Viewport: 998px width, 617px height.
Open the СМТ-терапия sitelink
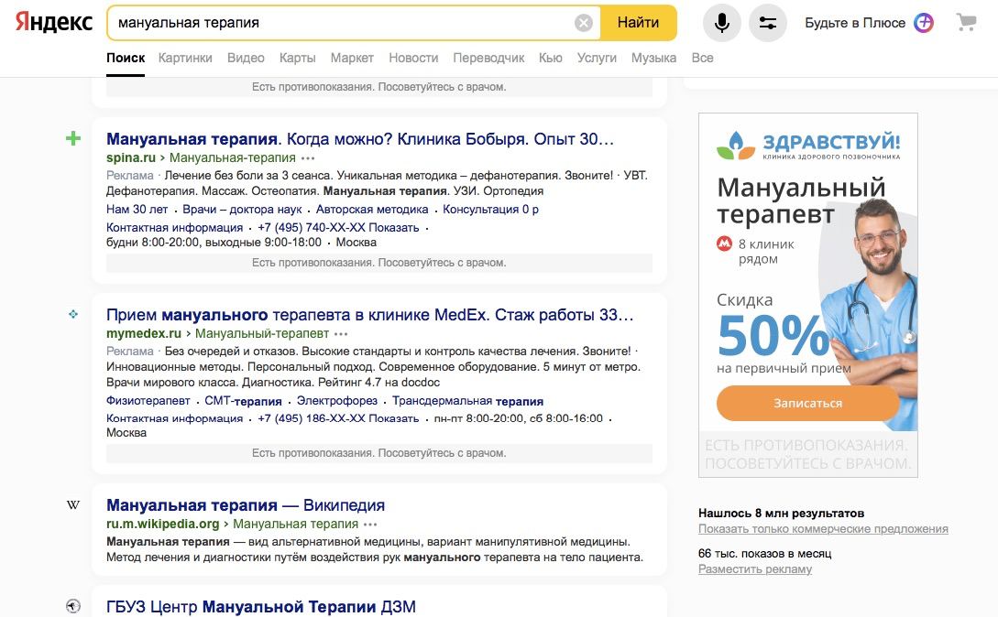243,401
